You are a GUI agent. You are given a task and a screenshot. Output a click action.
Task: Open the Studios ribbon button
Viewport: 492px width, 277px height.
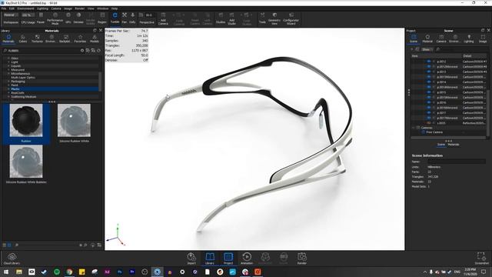[221, 18]
